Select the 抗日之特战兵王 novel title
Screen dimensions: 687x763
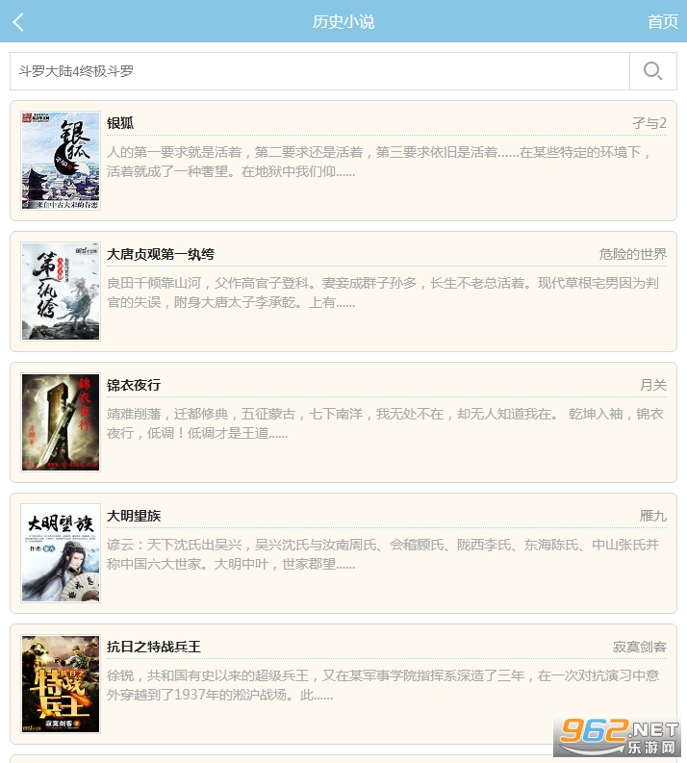(x=154, y=647)
